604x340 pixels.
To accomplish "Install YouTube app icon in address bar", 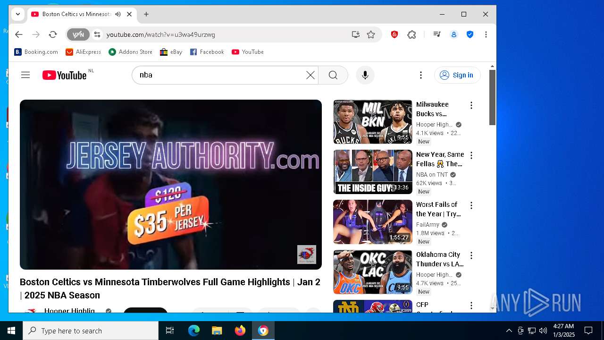I will [x=356, y=34].
